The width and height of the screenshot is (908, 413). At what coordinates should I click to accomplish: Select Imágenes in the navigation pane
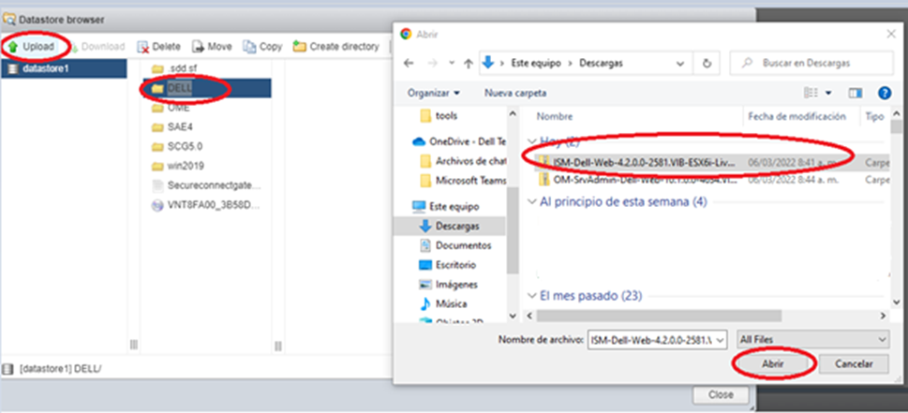(448, 285)
